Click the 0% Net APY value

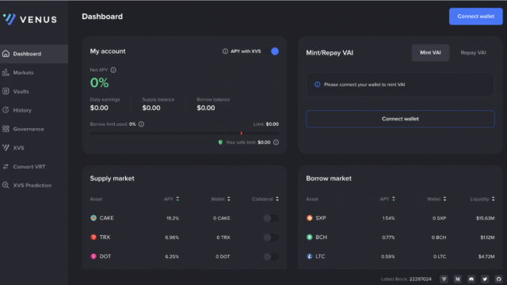click(99, 83)
